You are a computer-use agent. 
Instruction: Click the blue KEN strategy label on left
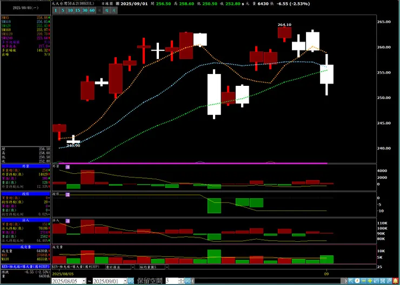25,266
